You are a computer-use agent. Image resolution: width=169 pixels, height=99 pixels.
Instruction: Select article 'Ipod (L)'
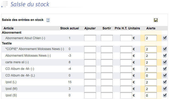pos(11,82)
